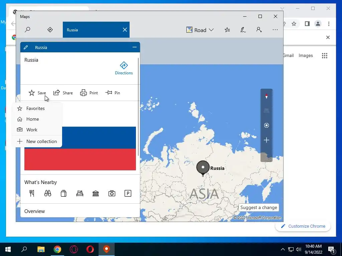Find nearby parking icon
342x256 pixels.
click(128, 193)
